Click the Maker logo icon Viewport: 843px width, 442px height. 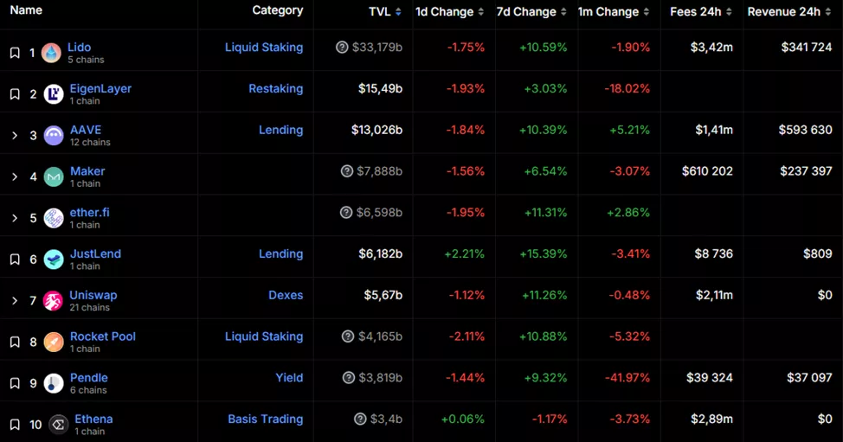[54, 177]
